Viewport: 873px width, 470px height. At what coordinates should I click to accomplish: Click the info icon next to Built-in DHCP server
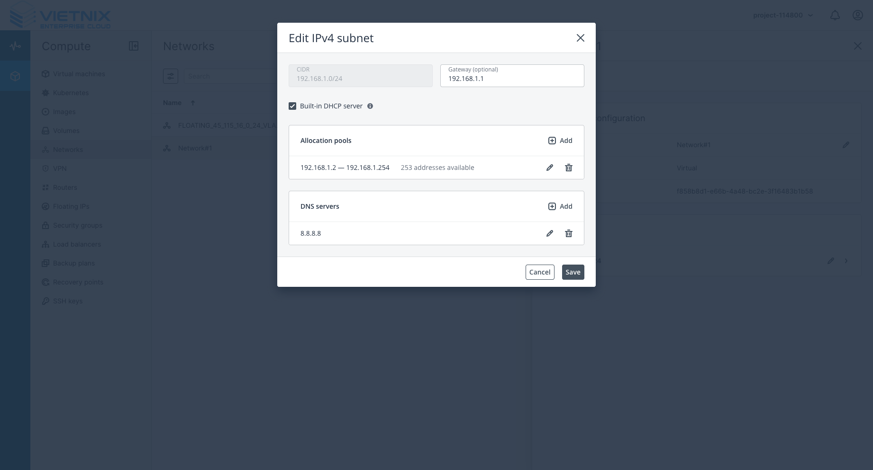click(370, 106)
